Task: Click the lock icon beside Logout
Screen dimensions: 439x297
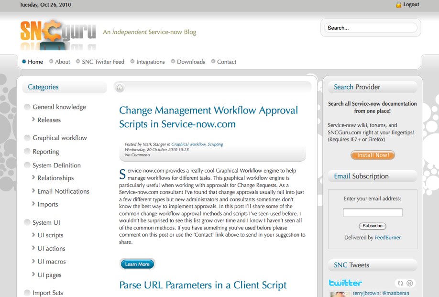Action: coord(398,5)
